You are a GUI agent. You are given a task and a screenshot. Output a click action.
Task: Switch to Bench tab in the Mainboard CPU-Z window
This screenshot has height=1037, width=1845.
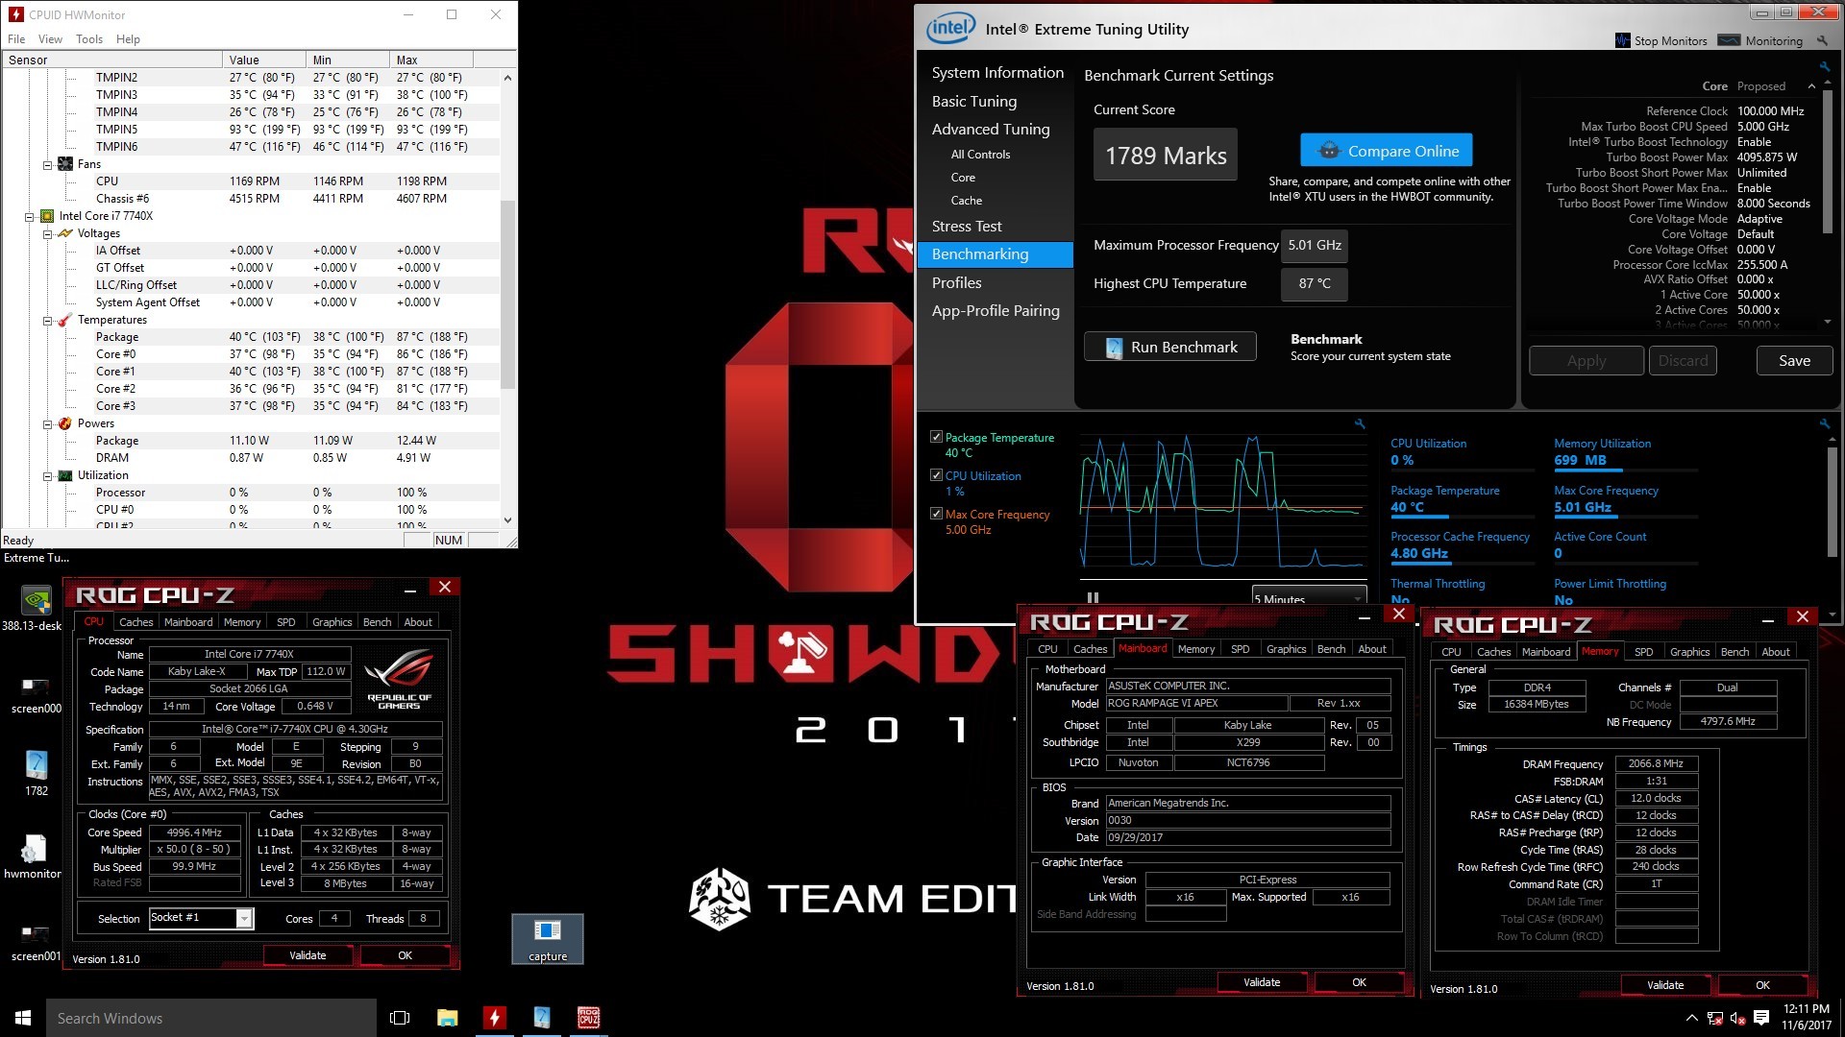pos(1331,649)
